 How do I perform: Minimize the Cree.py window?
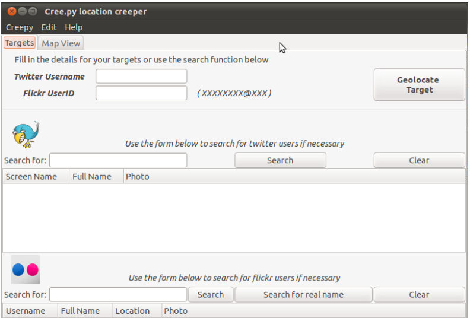22,11
